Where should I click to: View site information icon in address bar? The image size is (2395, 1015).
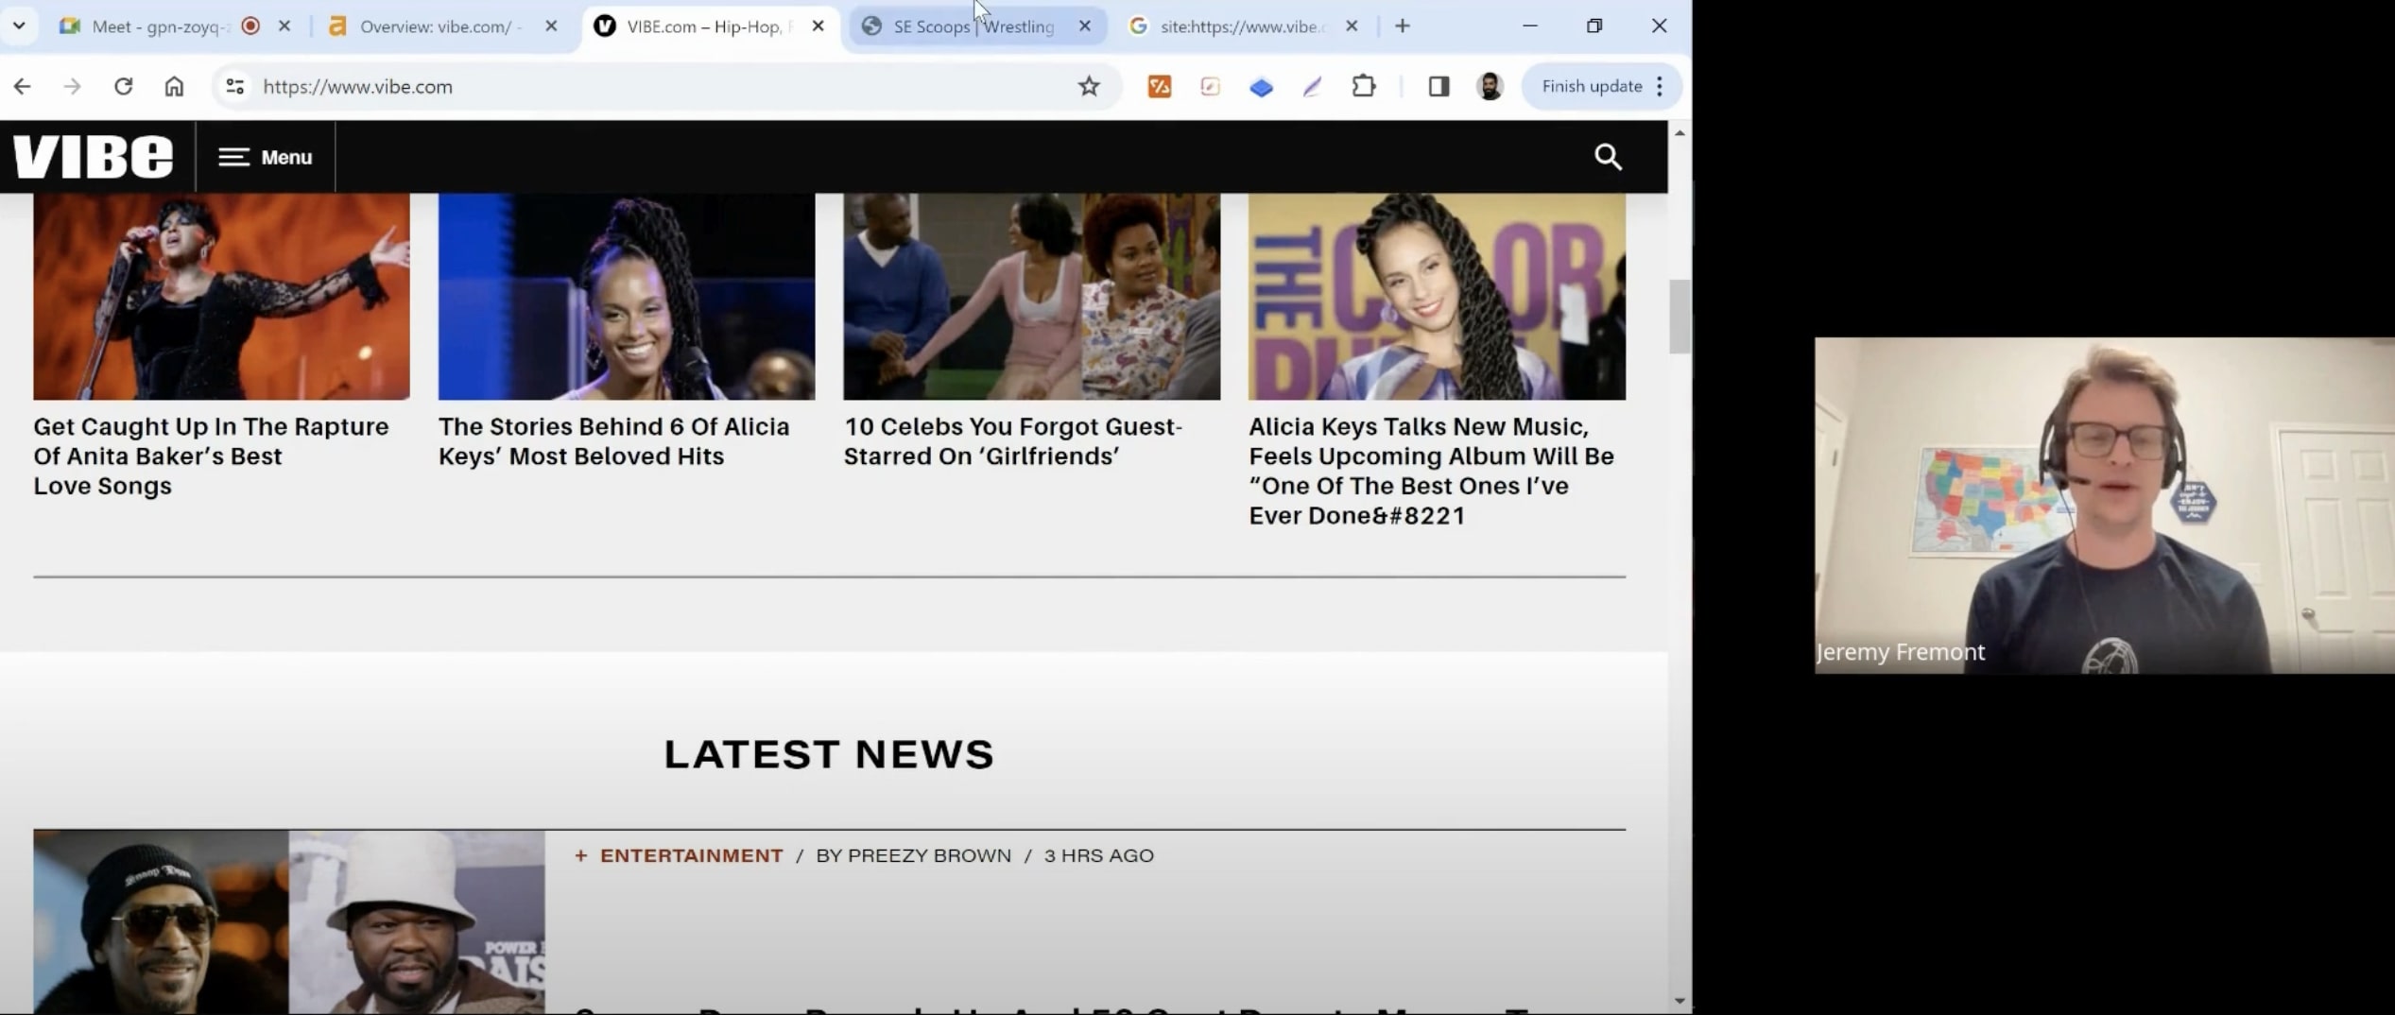pos(234,87)
